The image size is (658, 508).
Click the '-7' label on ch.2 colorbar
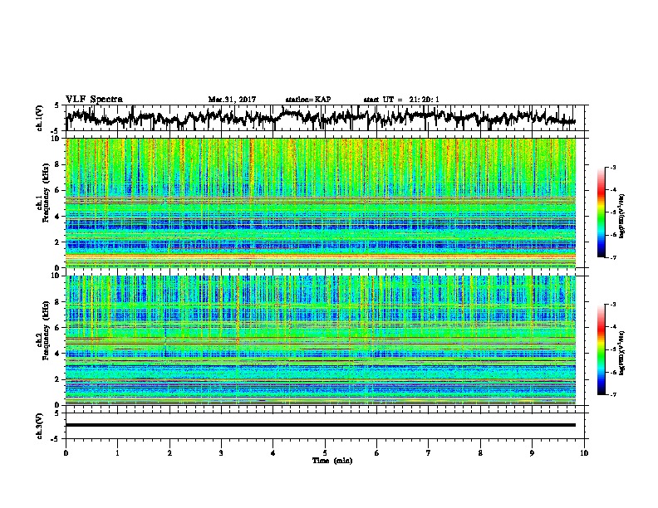[612, 394]
